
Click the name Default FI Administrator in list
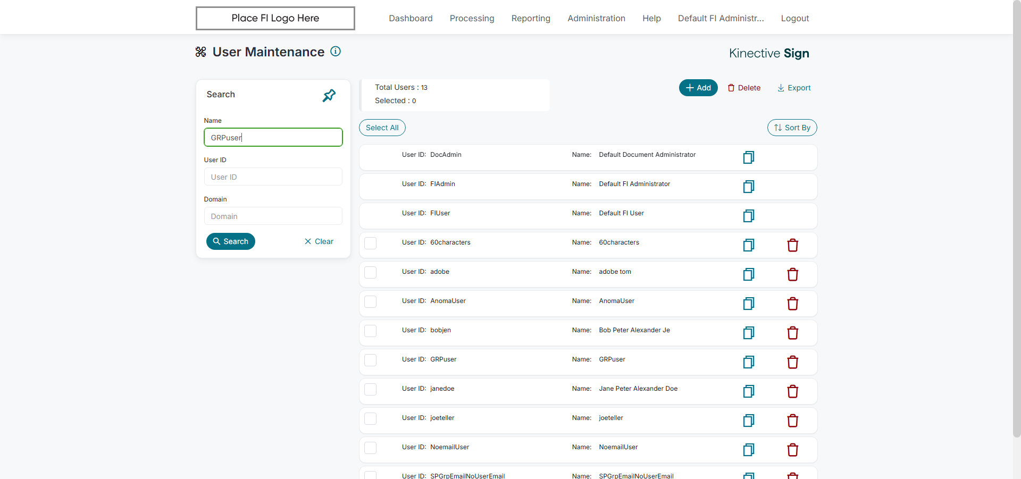634,184
